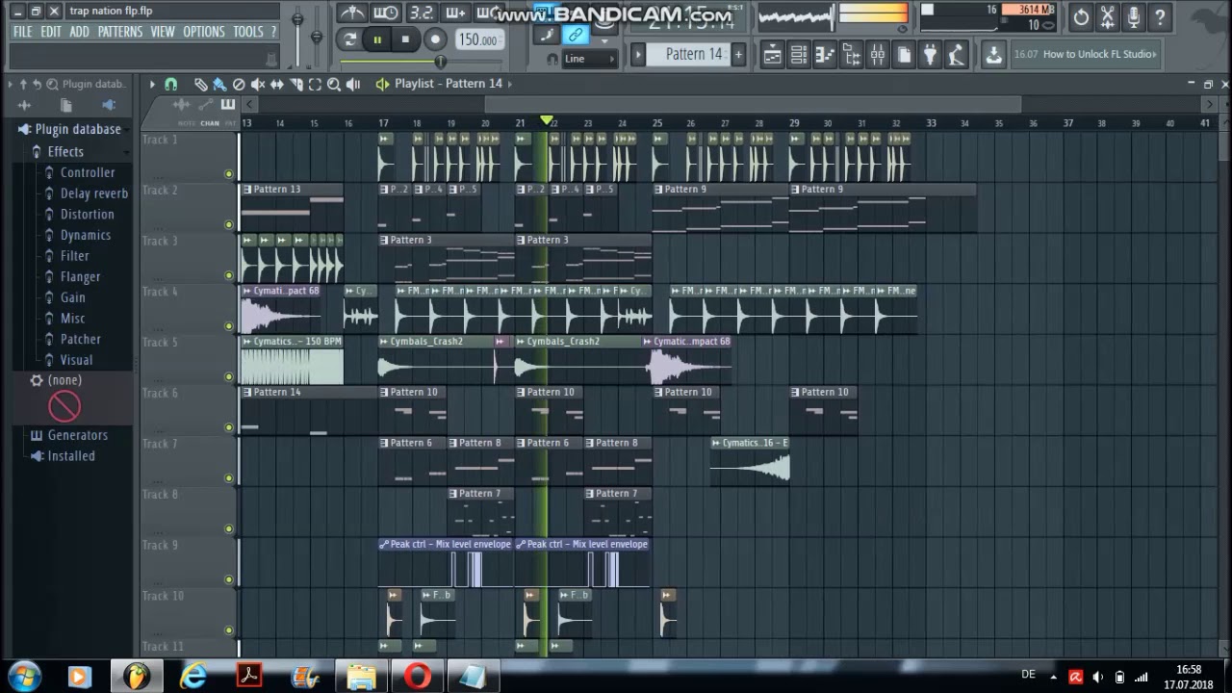Select the delete tool in playlist toolbar
The height and width of the screenshot is (693, 1232).
click(x=239, y=84)
